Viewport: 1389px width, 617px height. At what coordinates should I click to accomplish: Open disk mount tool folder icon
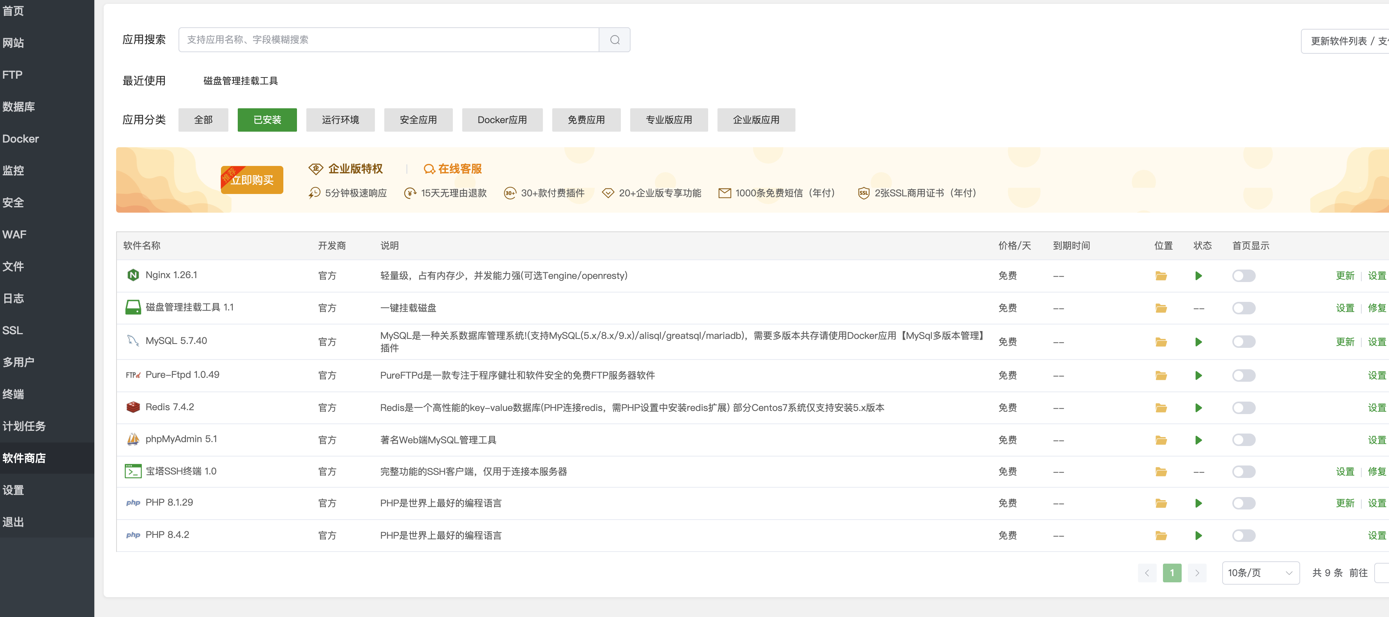1161,308
